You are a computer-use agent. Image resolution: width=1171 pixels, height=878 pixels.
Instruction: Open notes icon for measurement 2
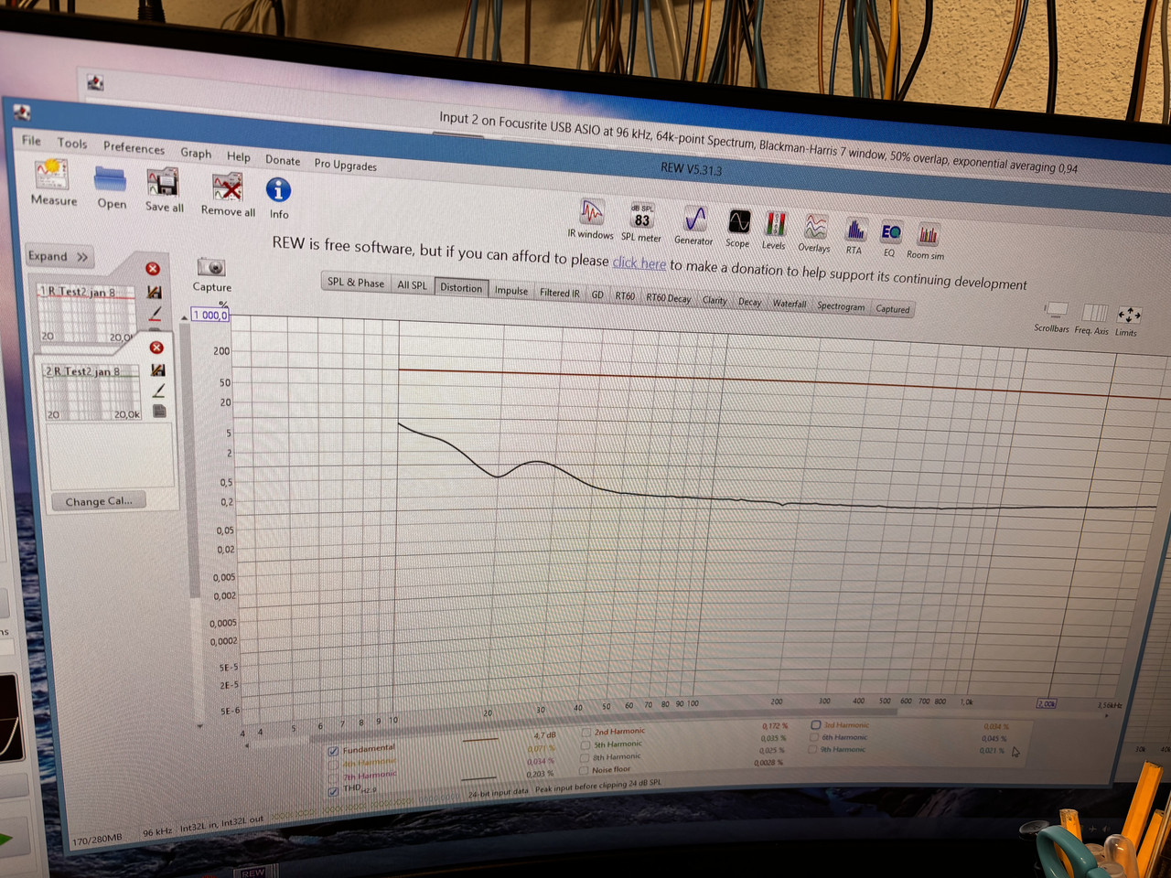[x=160, y=412]
